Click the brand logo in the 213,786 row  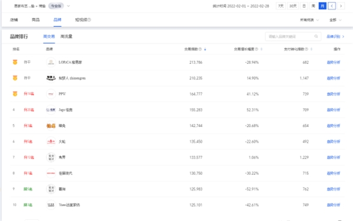click(x=51, y=62)
